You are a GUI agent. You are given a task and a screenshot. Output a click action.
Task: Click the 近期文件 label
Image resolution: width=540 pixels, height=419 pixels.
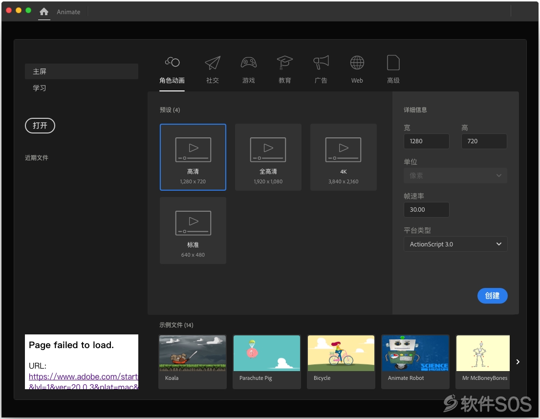coord(37,158)
